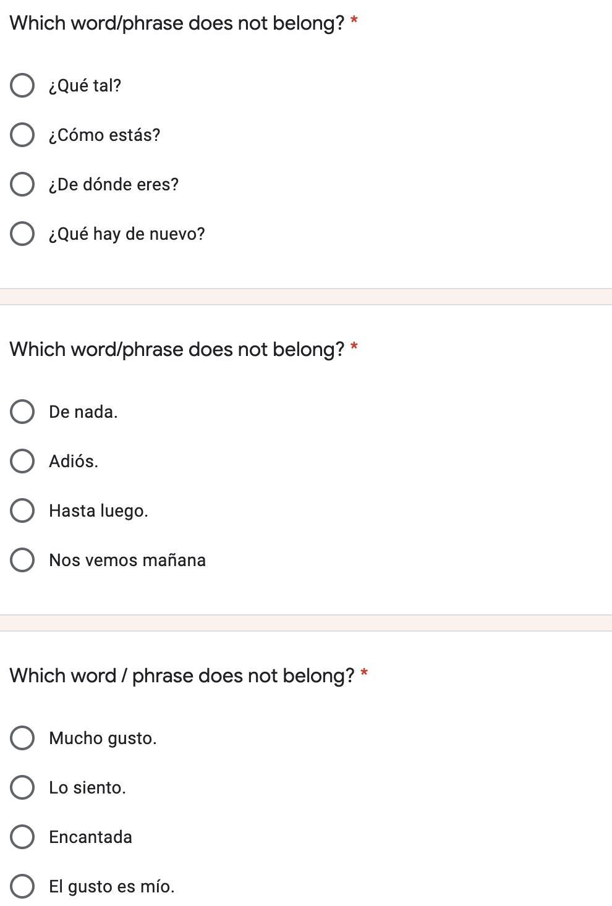
Task: Click the 'Nos vemos mañana' label text
Action: click(127, 561)
